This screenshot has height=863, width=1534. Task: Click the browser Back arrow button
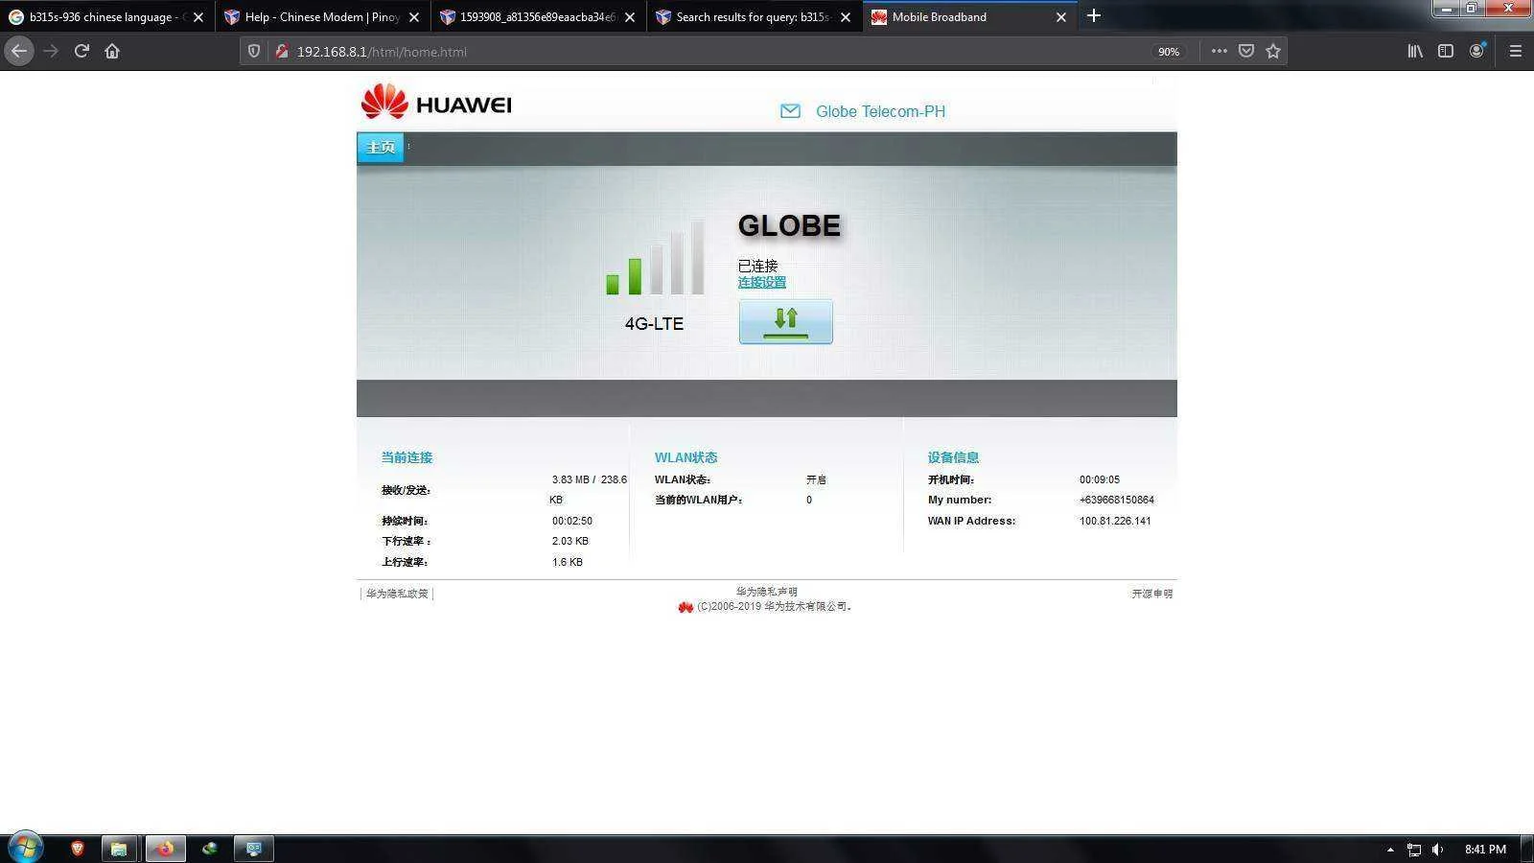19,51
